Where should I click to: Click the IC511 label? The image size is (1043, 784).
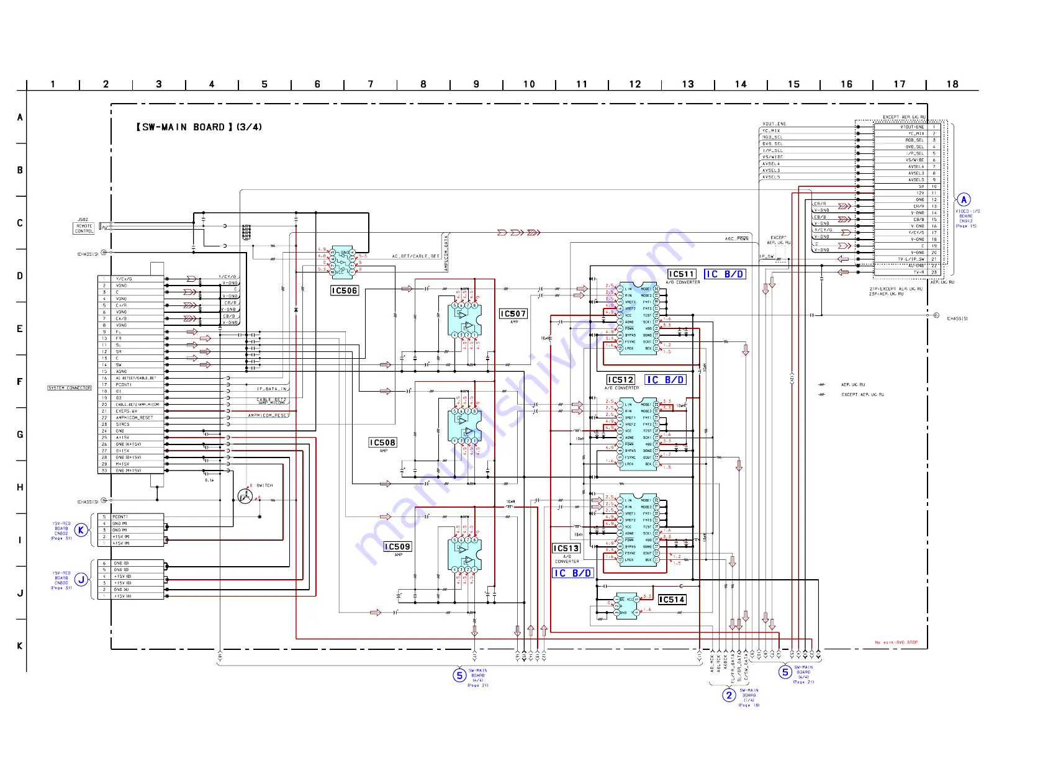click(x=682, y=274)
